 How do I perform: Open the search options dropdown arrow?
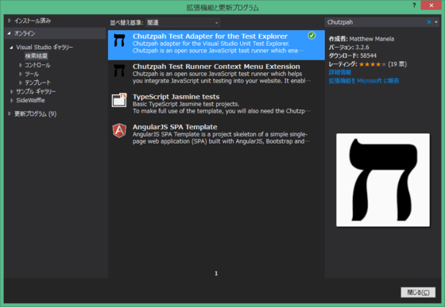point(436,22)
